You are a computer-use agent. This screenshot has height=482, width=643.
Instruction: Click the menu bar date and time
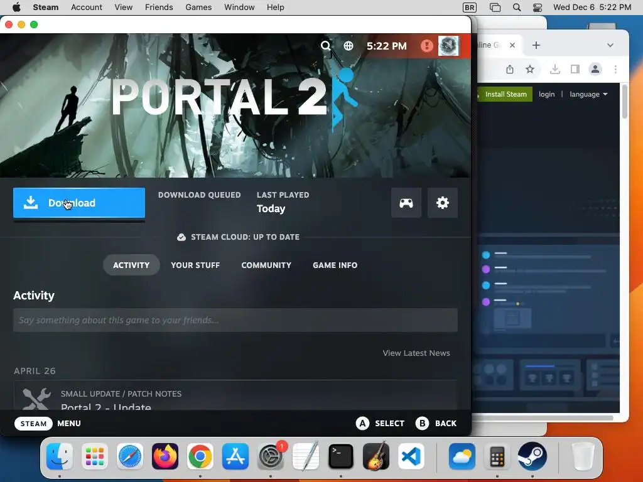point(592,7)
